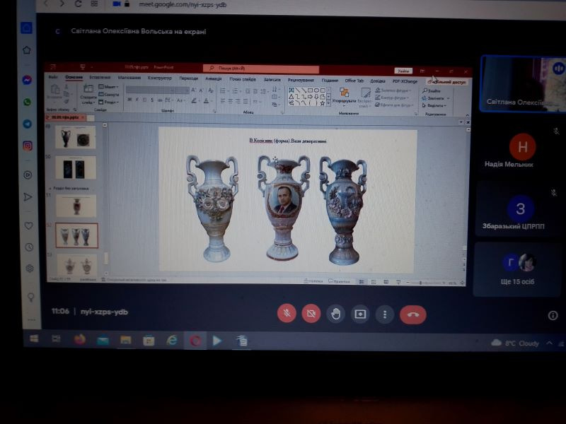Open the PDF-XChange ribbon tab
This screenshot has width=566, height=424.
point(405,81)
